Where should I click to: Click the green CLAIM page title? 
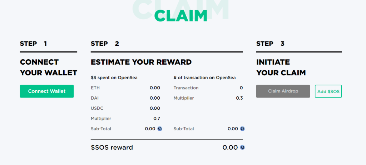180,15
